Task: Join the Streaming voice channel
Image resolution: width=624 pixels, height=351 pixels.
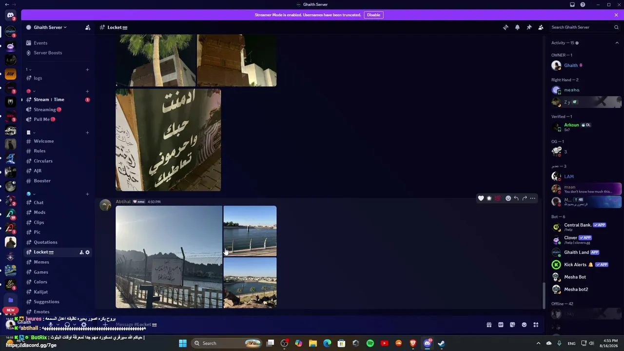Action: point(45,110)
